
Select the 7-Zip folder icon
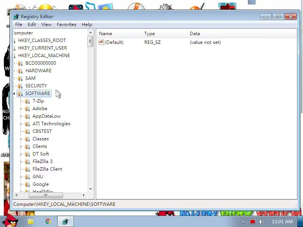[27, 101]
